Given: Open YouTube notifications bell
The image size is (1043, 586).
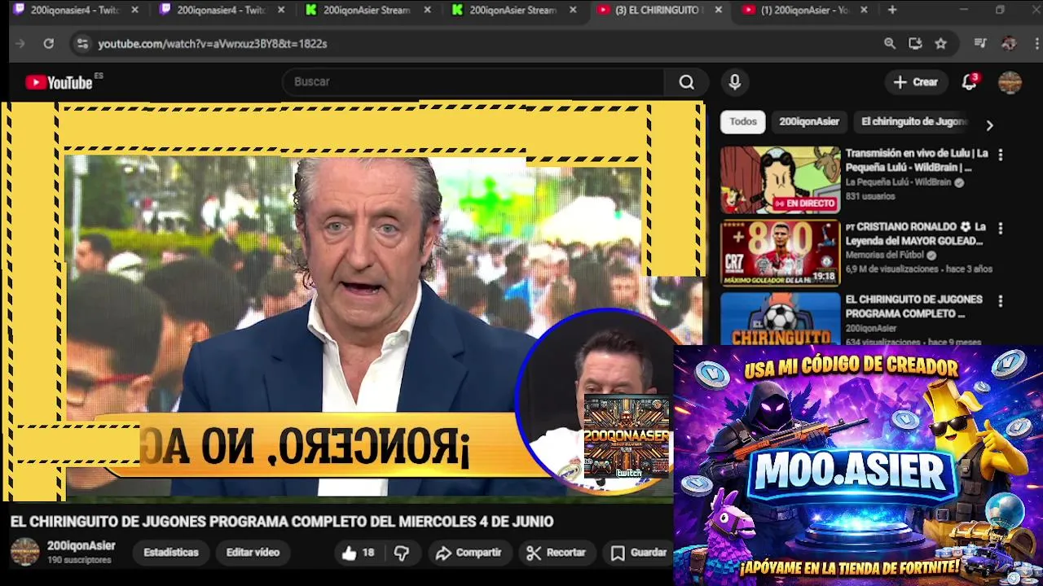Looking at the screenshot, I should pyautogui.click(x=969, y=82).
